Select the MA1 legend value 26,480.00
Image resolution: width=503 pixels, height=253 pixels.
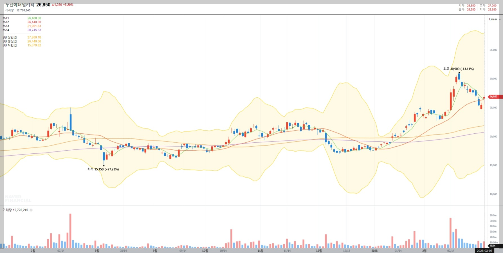click(x=34, y=18)
